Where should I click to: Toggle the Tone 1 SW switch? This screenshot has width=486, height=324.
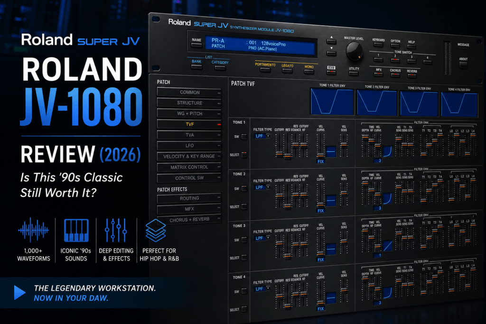click(x=244, y=137)
